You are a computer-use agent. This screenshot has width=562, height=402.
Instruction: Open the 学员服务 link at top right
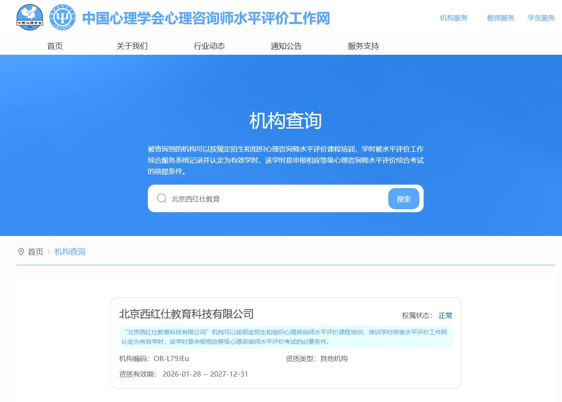pyautogui.click(x=541, y=18)
